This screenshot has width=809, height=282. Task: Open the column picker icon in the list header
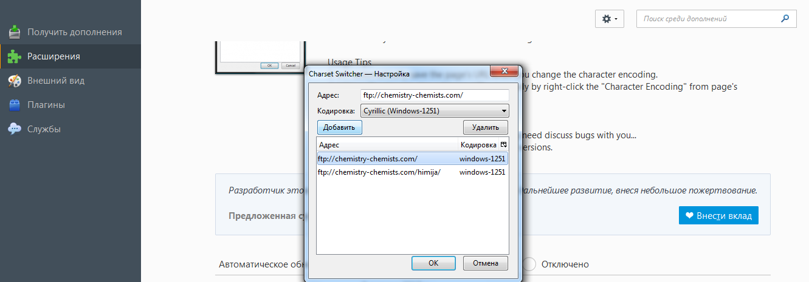(x=503, y=145)
